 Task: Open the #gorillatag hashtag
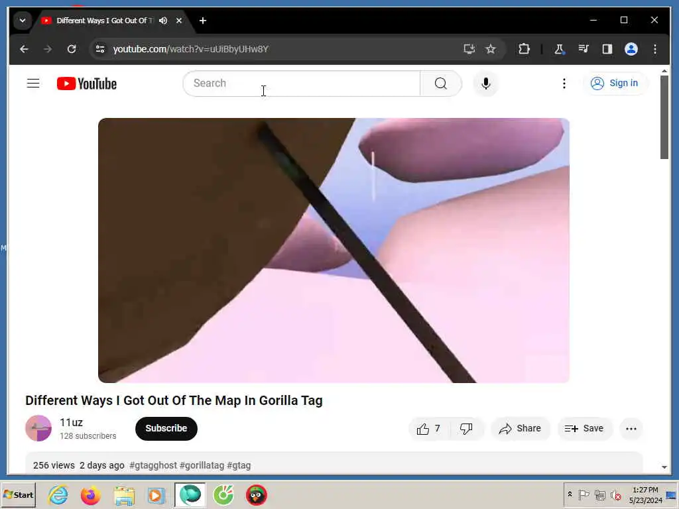(x=202, y=465)
